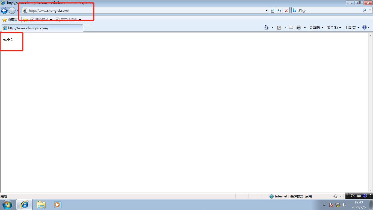This screenshot has width=373, height=210.
Task: Open the 页面(P) menu
Action: click(316, 28)
